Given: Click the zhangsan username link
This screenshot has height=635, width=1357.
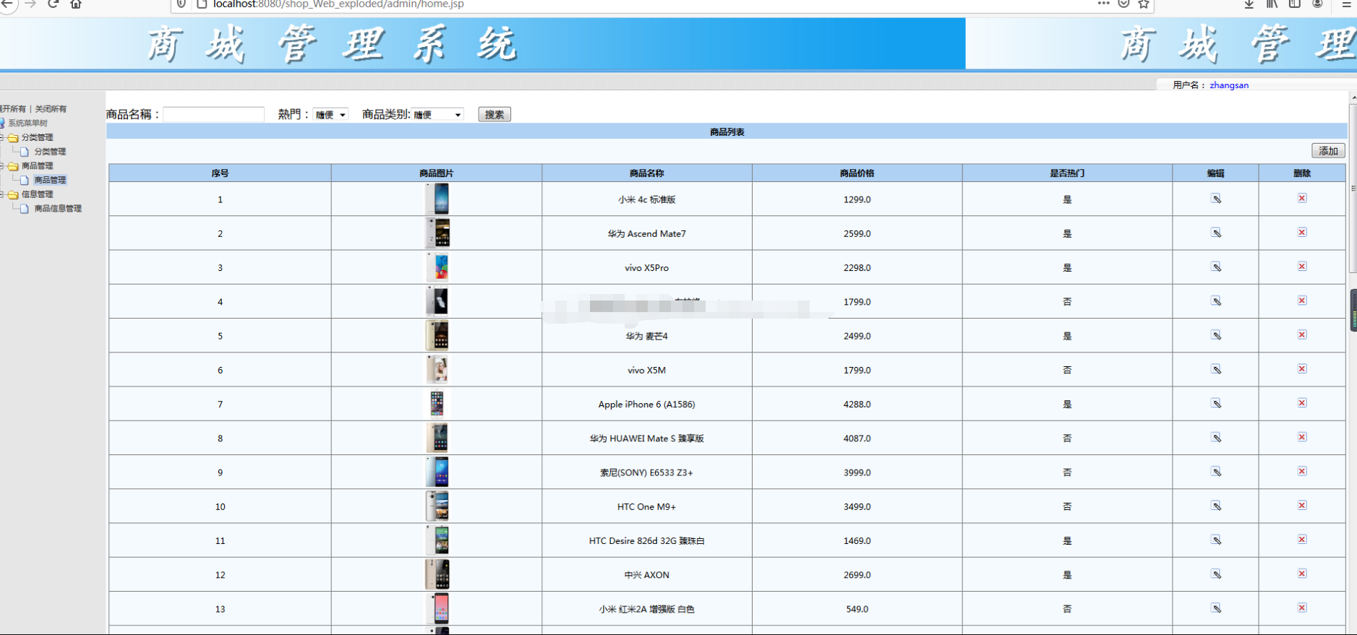Looking at the screenshot, I should pos(1229,85).
